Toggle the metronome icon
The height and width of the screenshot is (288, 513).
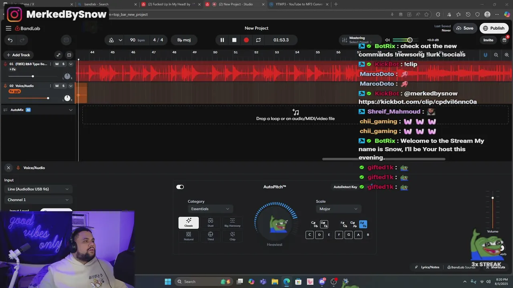(x=111, y=40)
